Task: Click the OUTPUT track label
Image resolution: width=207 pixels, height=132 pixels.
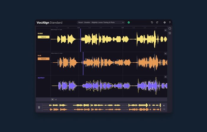Action: (x=41, y=78)
